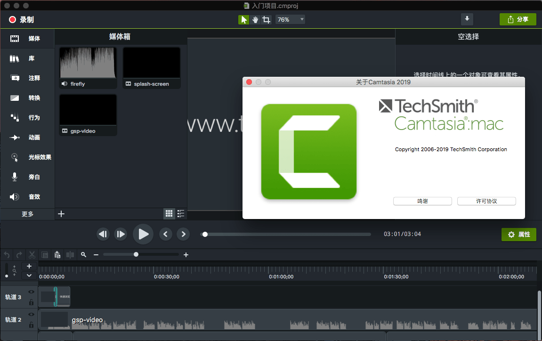The image size is (542, 341).
Task: Activate the hand pan tool
Action: pos(255,20)
